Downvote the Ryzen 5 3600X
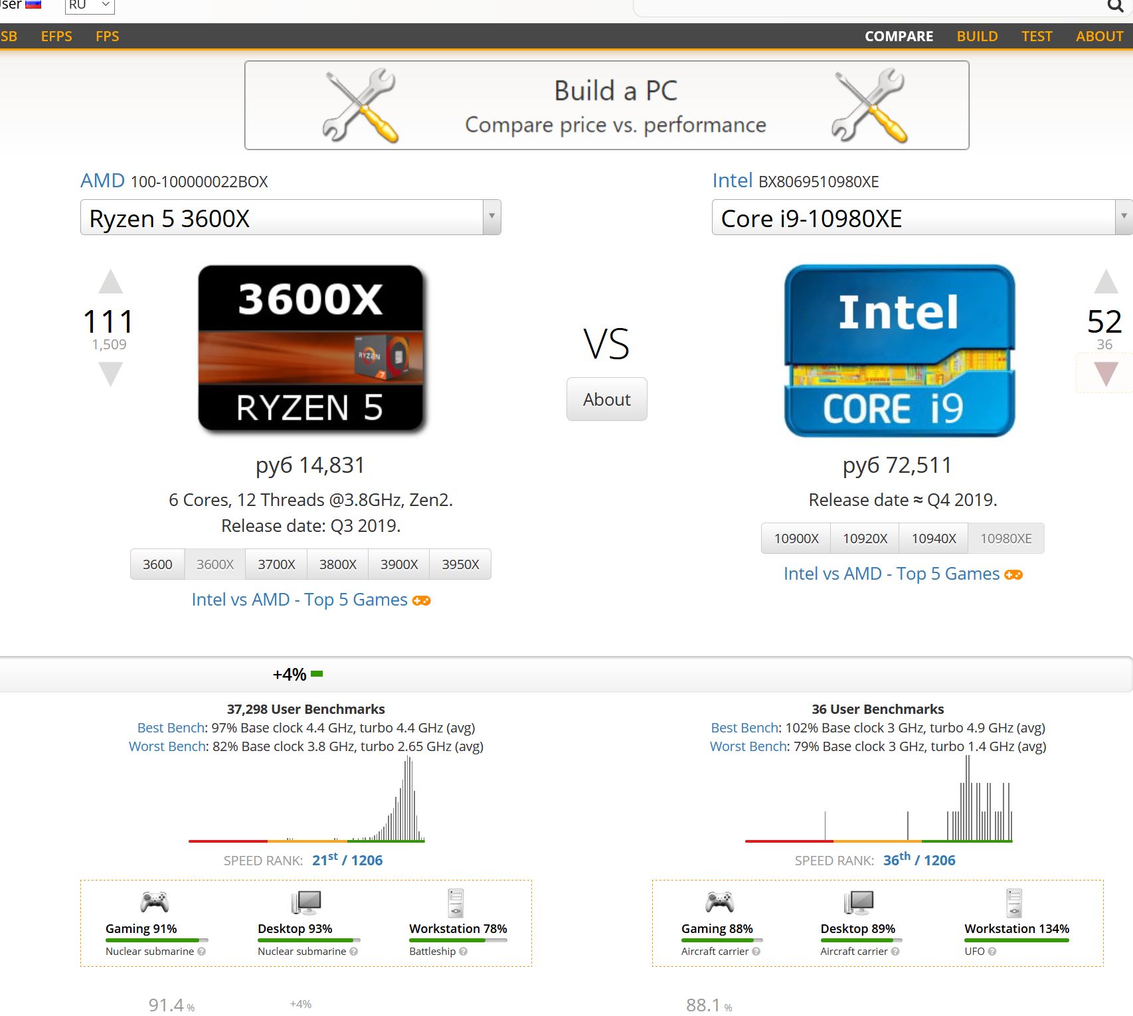 111,373
